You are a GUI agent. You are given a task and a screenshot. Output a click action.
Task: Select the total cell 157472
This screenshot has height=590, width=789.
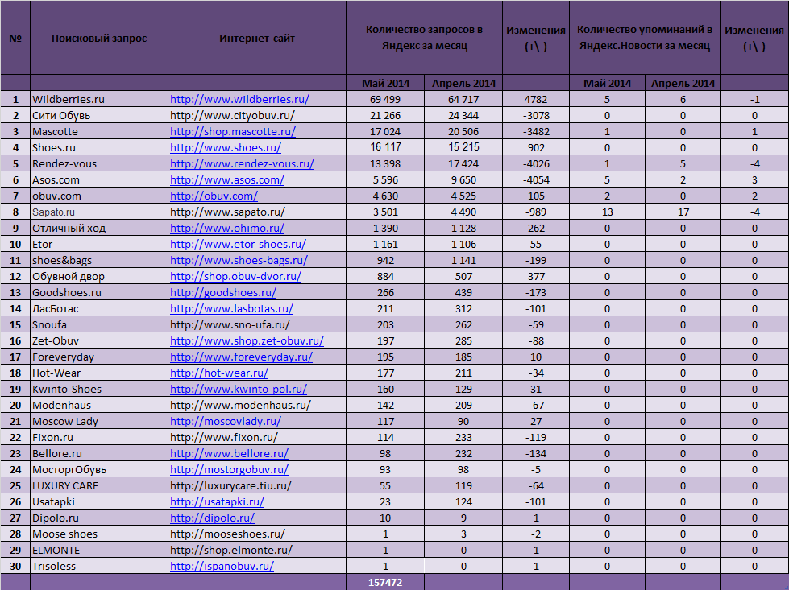385,583
